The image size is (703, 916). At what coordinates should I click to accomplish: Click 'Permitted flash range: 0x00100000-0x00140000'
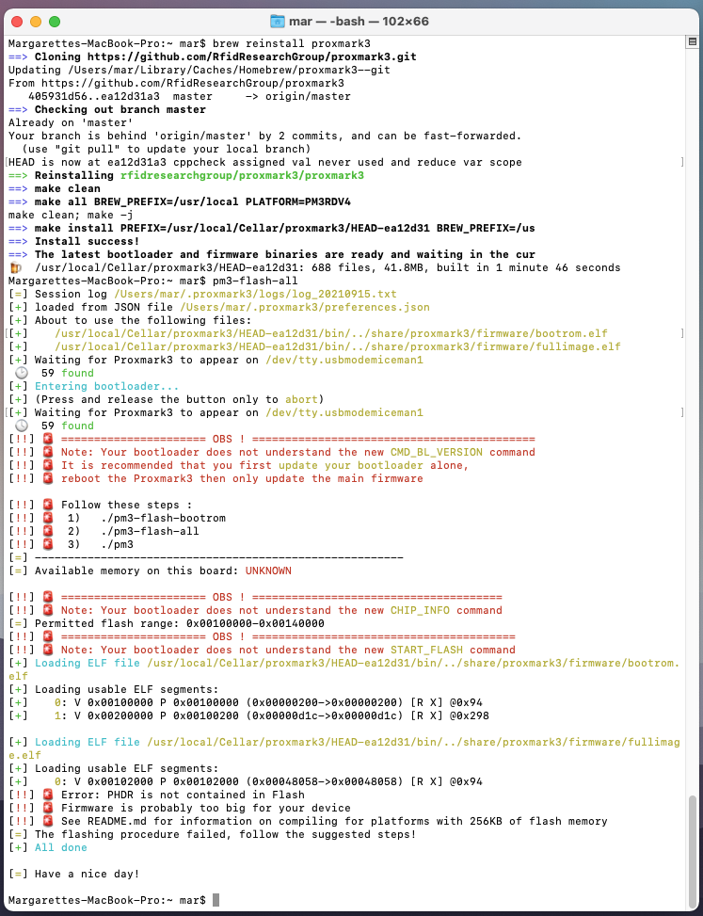tap(179, 623)
